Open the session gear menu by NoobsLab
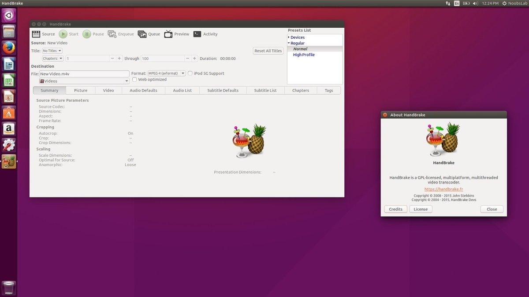 (504, 3)
